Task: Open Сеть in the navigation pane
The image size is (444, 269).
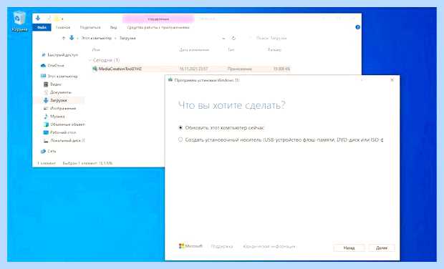Action: click(x=52, y=152)
